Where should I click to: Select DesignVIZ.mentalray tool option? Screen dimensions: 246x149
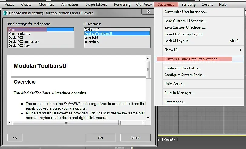coord(41,41)
